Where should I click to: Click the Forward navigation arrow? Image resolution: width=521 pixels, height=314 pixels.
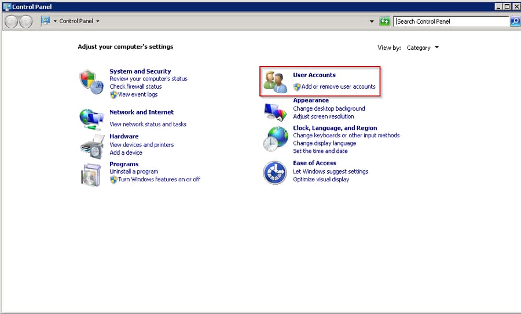26,21
